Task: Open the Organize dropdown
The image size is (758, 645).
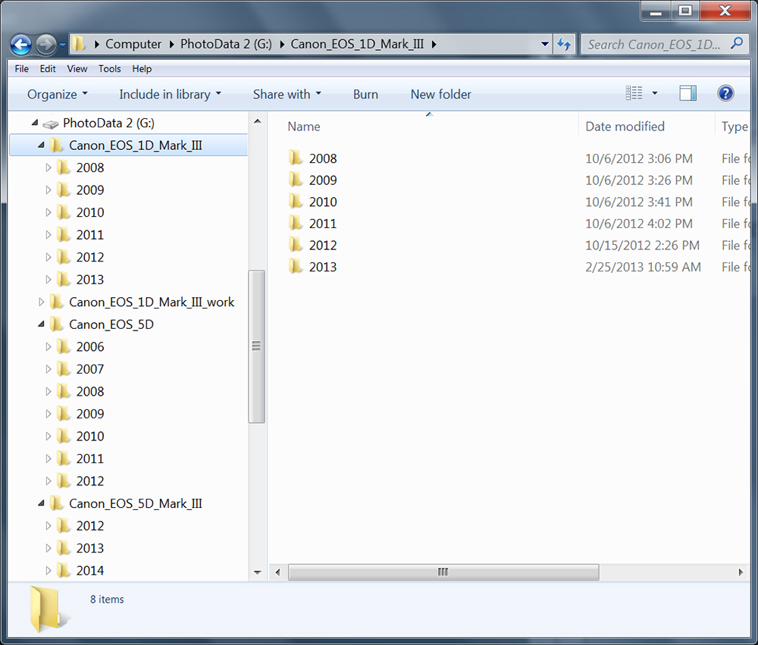Action: [x=58, y=94]
